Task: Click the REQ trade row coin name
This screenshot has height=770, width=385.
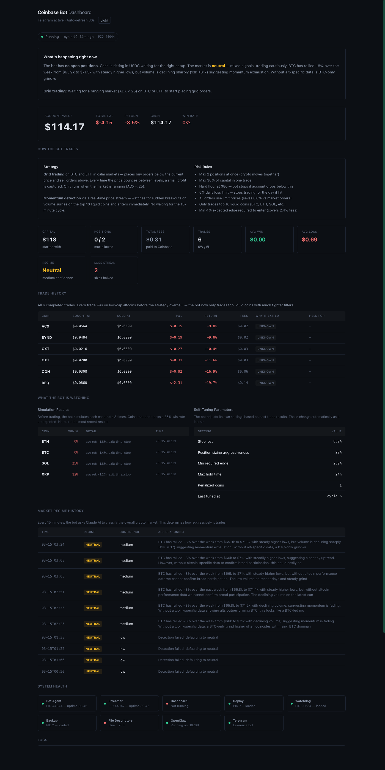Action: point(45,383)
